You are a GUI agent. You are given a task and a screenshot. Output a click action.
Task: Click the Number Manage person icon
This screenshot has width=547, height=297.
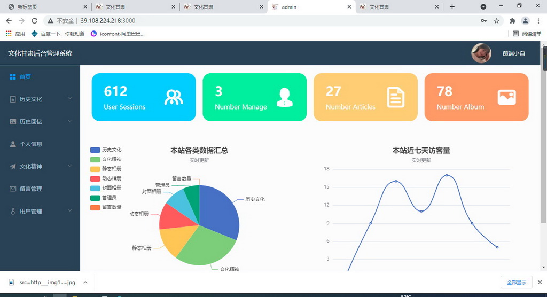tap(285, 97)
